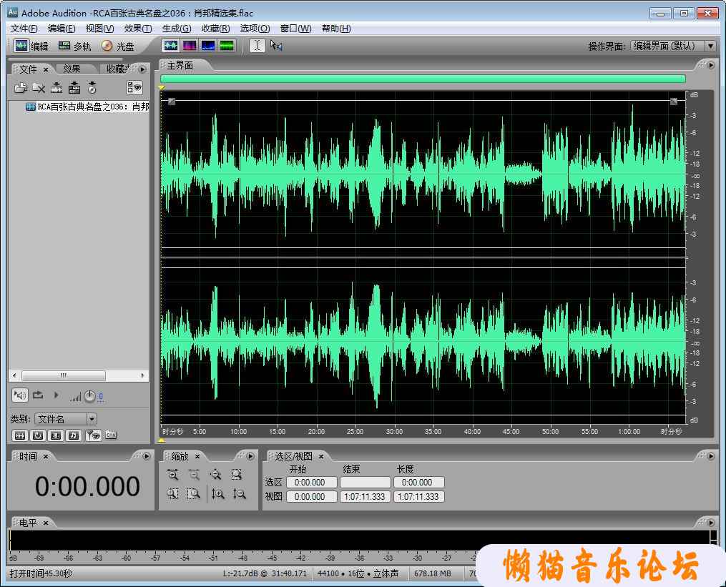Image resolution: width=726 pixels, height=587 pixels.
Task: Toggle Auto-play speaker button in Files panel
Action: (20, 395)
